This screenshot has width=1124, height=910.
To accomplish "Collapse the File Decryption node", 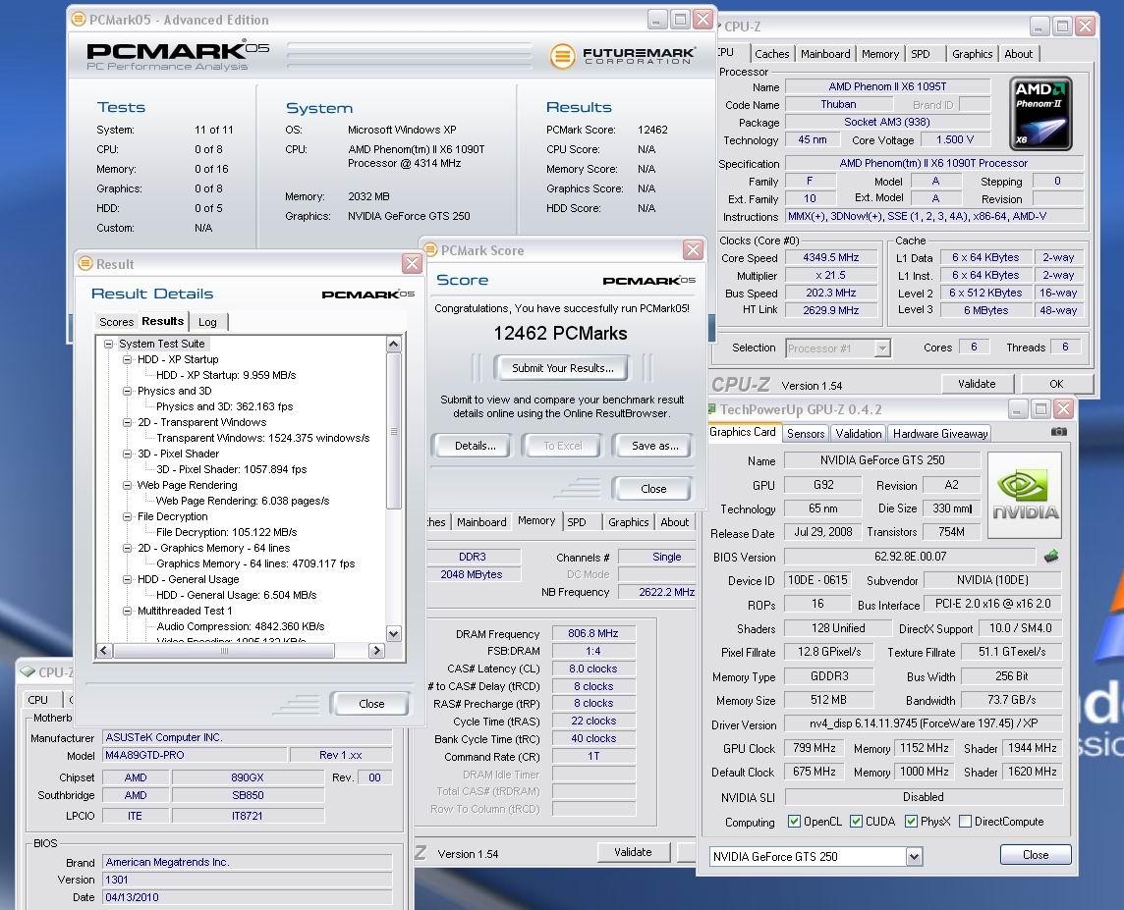I will point(127,517).
